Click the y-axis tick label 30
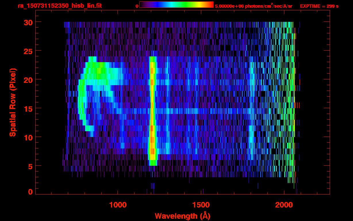 pos(28,22)
